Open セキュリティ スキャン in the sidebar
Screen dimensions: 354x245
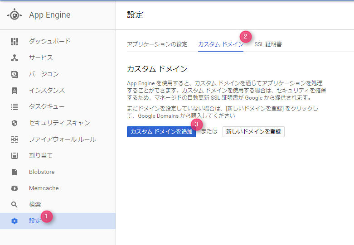click(58, 123)
